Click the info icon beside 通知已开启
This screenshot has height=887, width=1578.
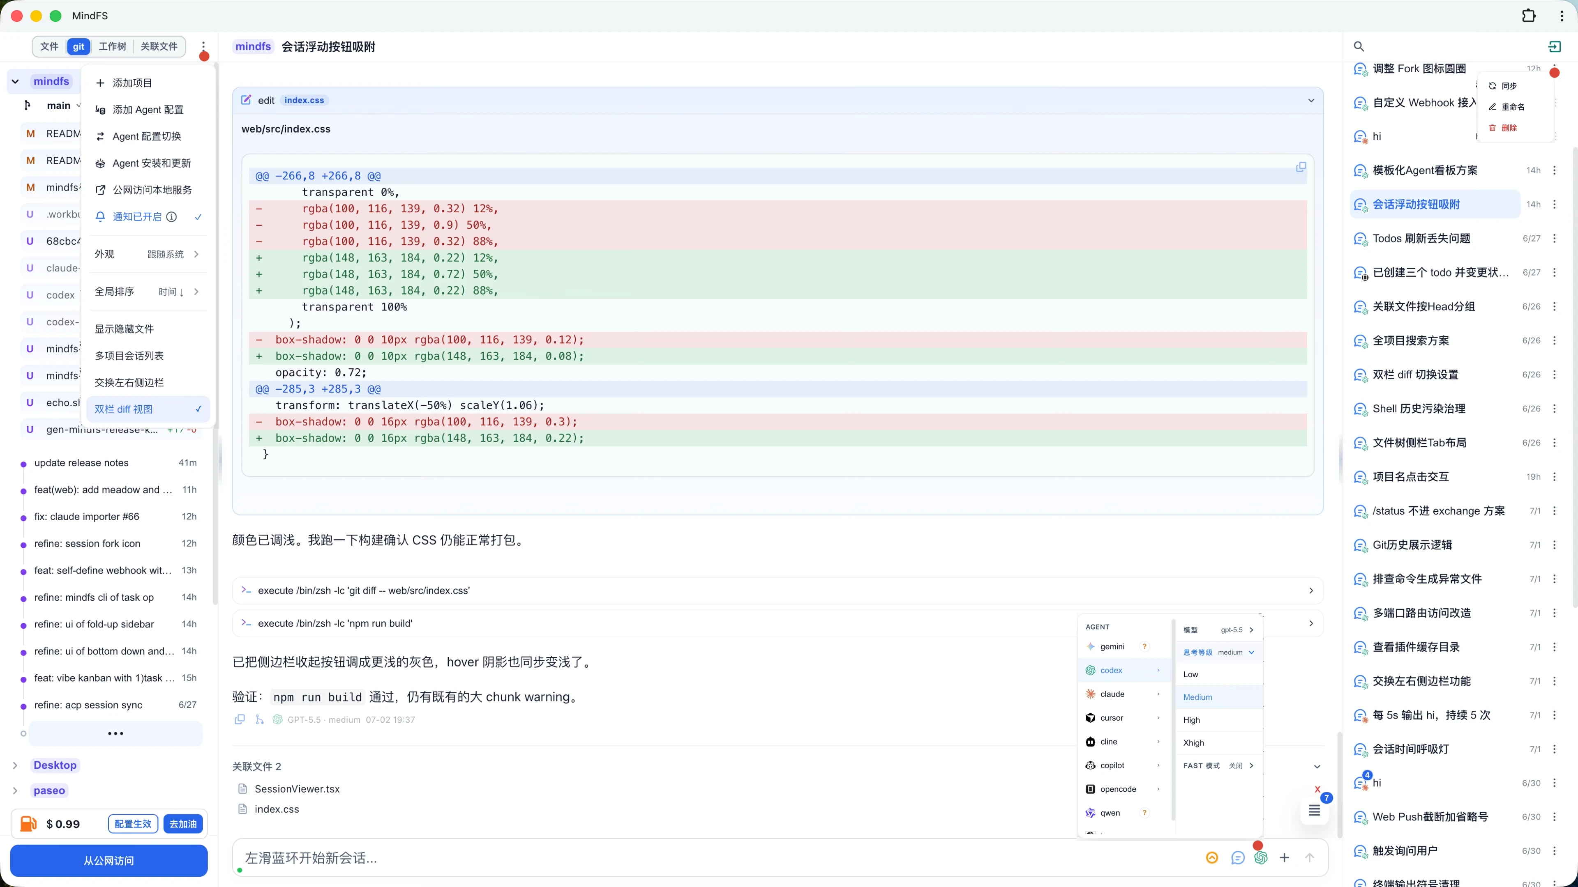172,217
